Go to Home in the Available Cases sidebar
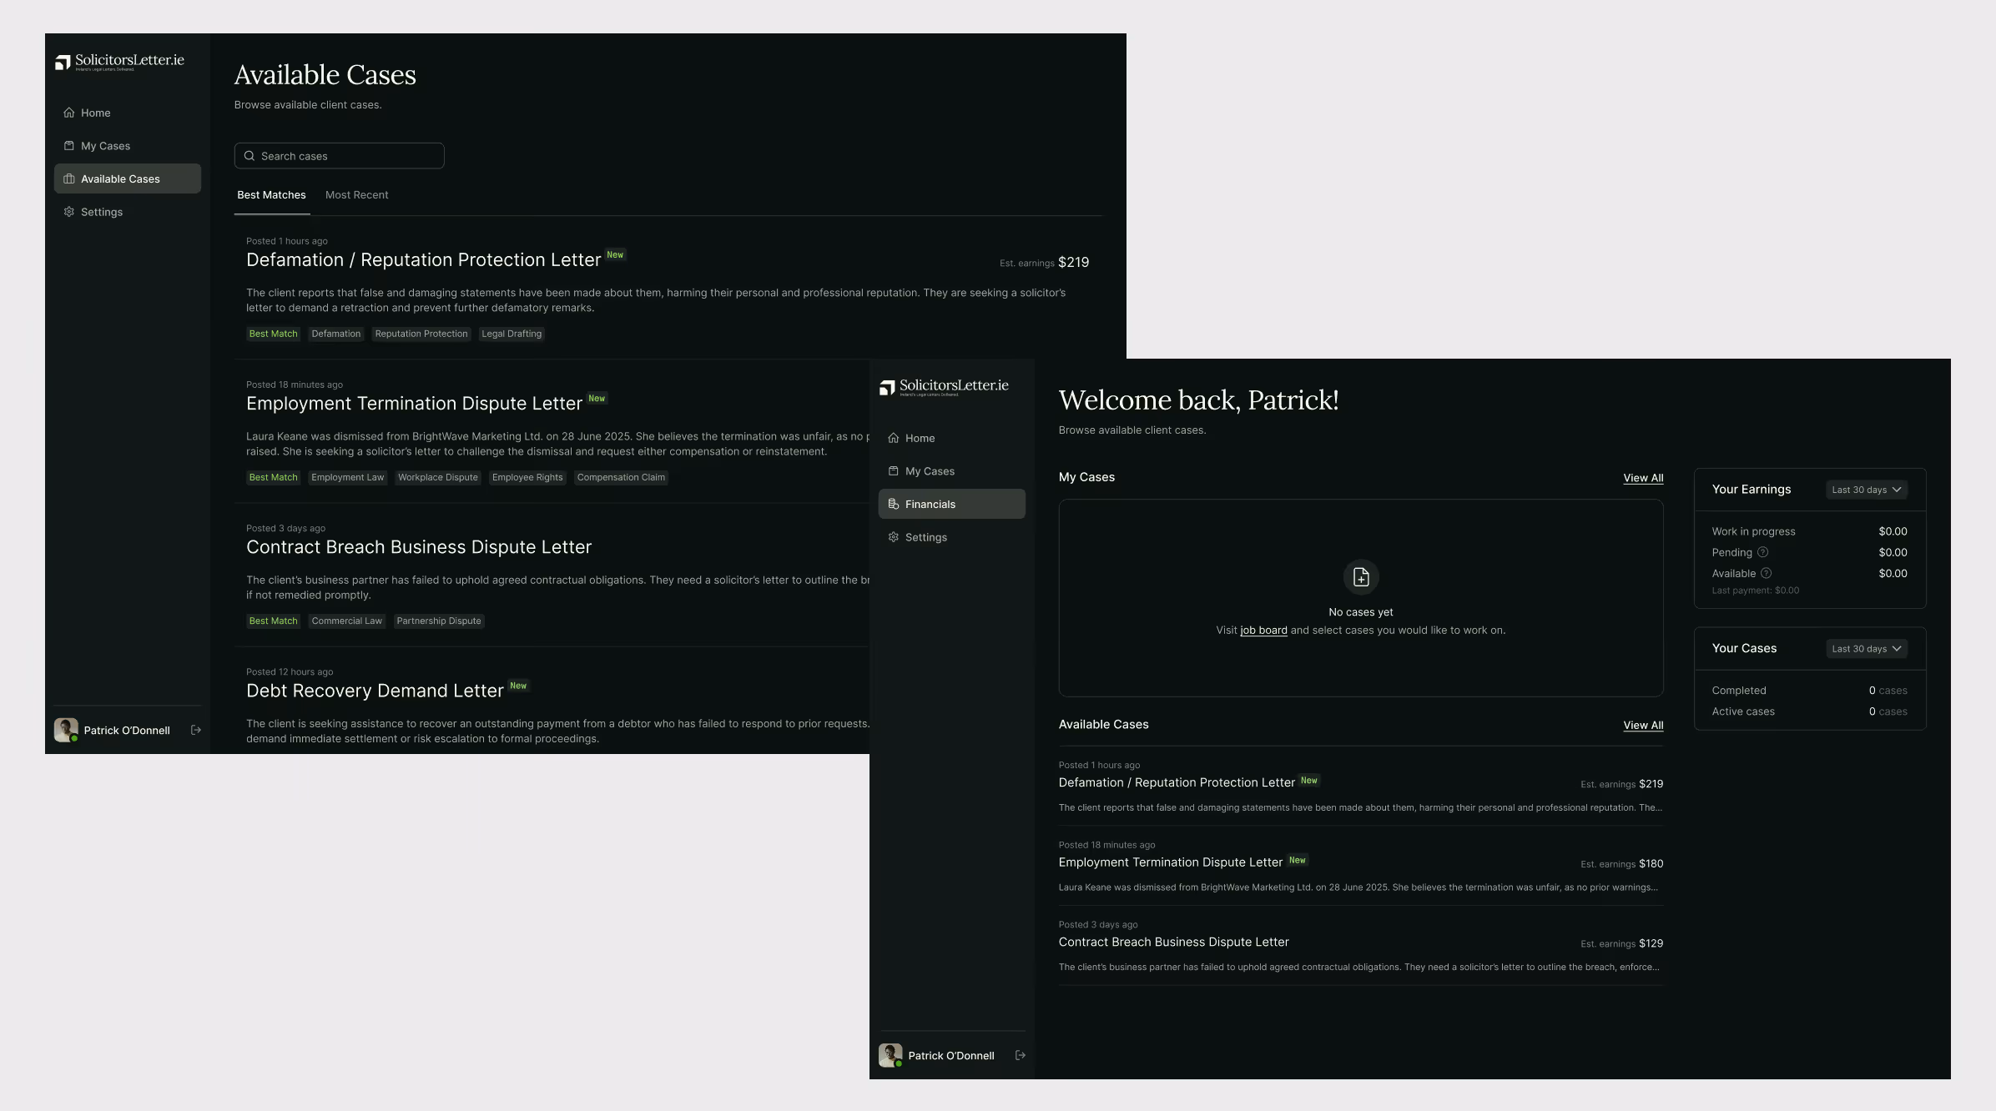 [x=95, y=113]
